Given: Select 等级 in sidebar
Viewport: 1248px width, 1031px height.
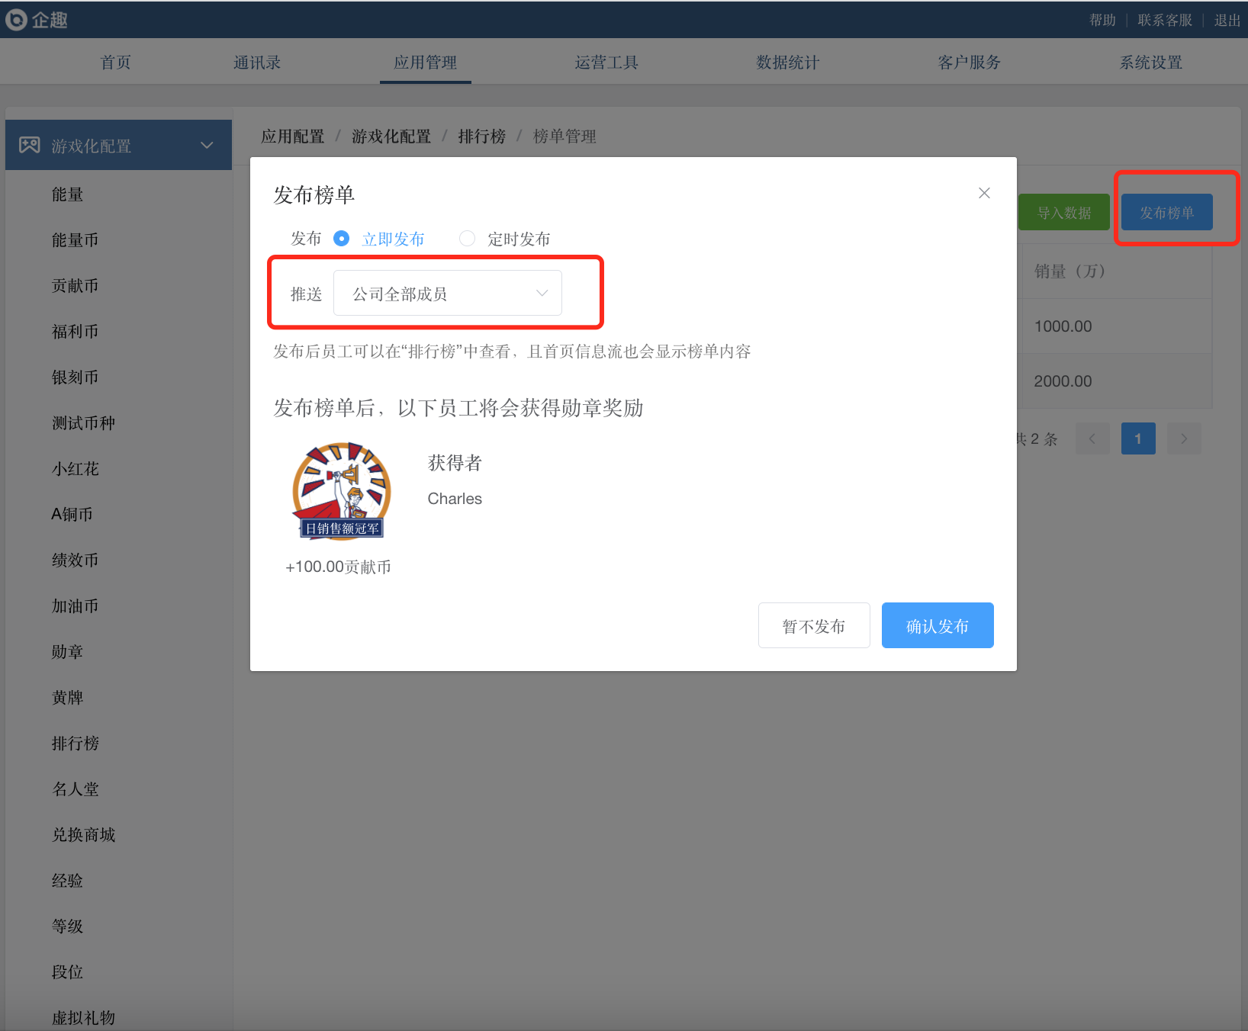Looking at the screenshot, I should point(68,927).
